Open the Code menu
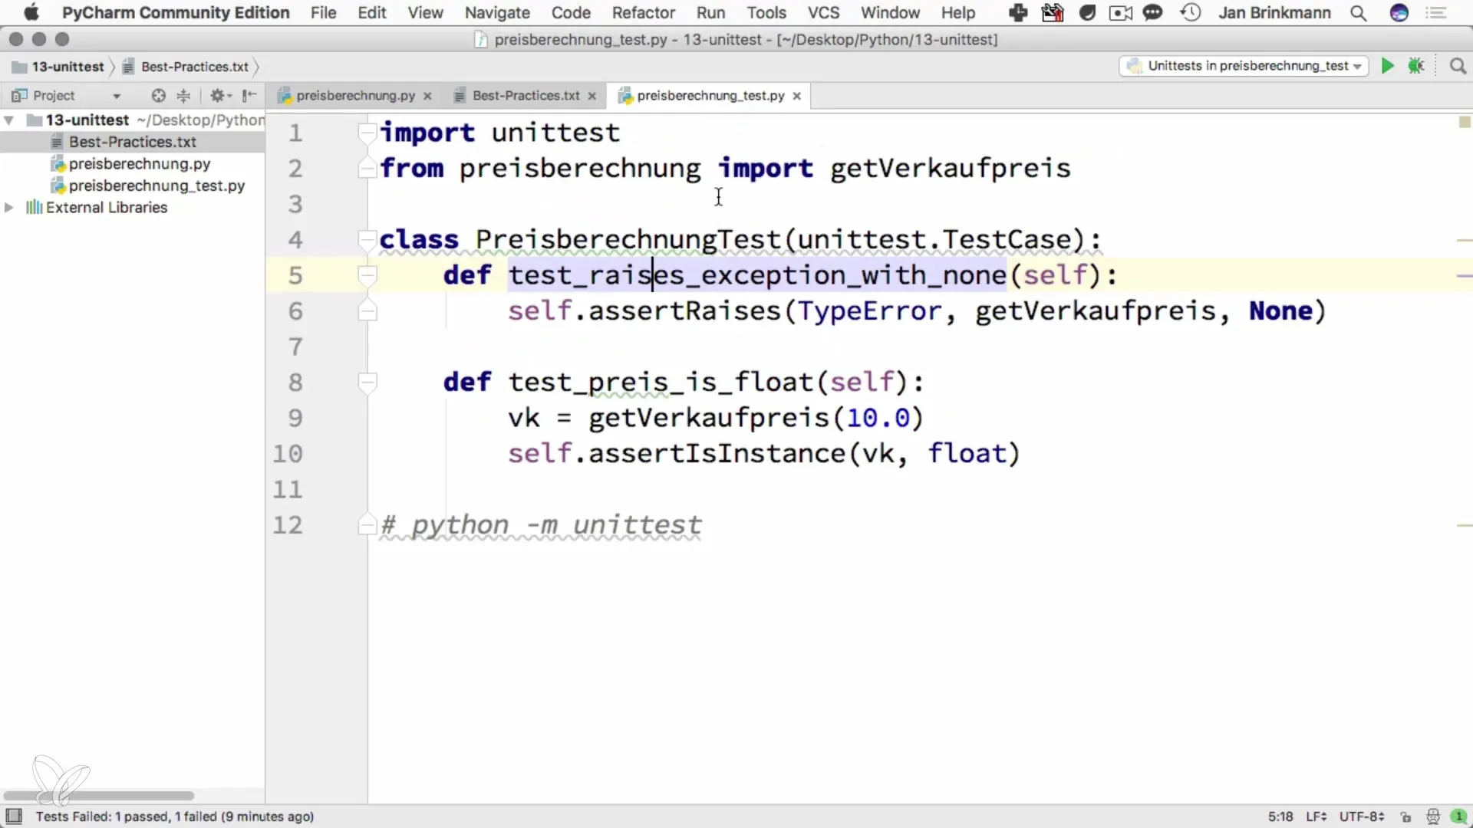 [571, 13]
